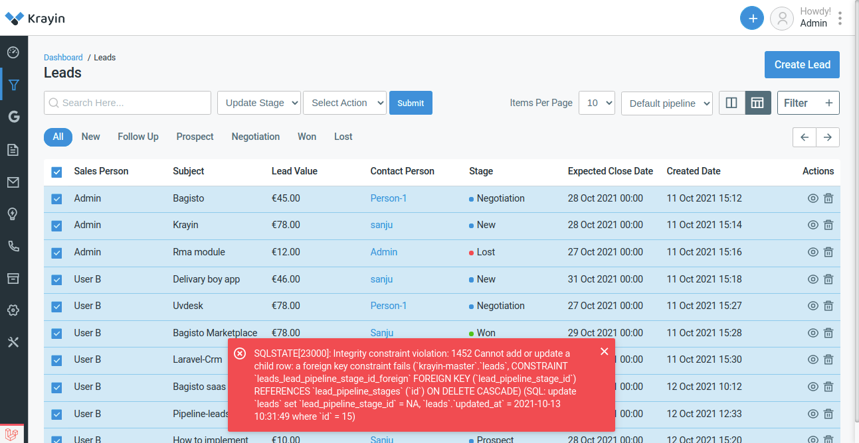Open the Select Action dropdown
The width and height of the screenshot is (859, 443).
point(345,103)
